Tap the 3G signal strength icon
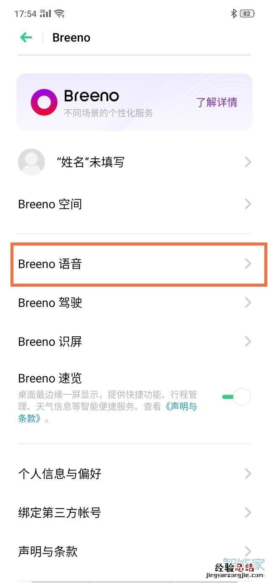Viewport: 269px width, 583px height. [x=45, y=13]
